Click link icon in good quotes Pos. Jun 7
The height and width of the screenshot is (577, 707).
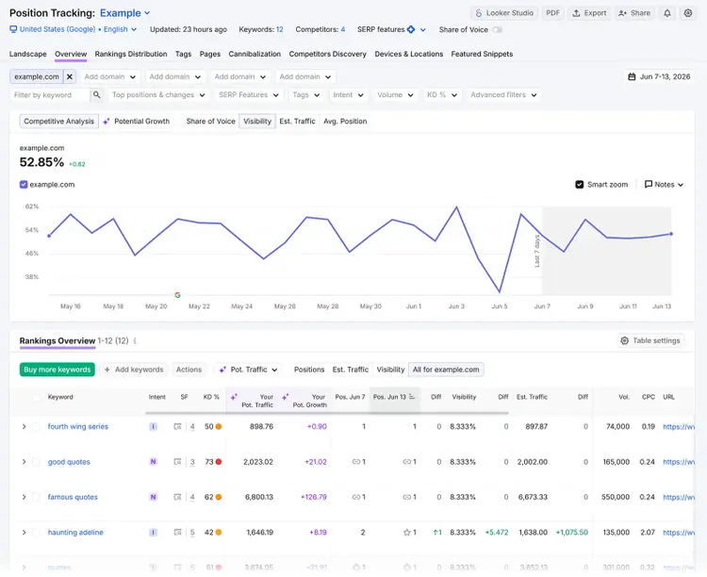[356, 462]
